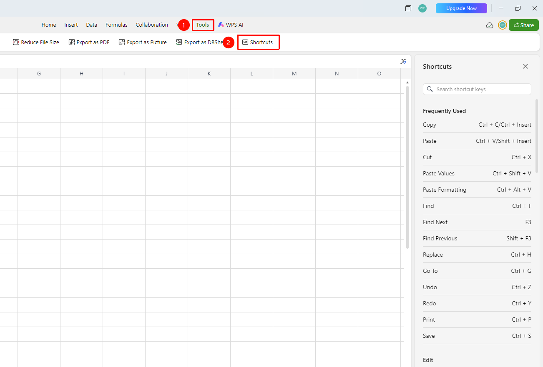Click the Copy shortcut row
Image resolution: width=543 pixels, height=367 pixels.
(477, 125)
